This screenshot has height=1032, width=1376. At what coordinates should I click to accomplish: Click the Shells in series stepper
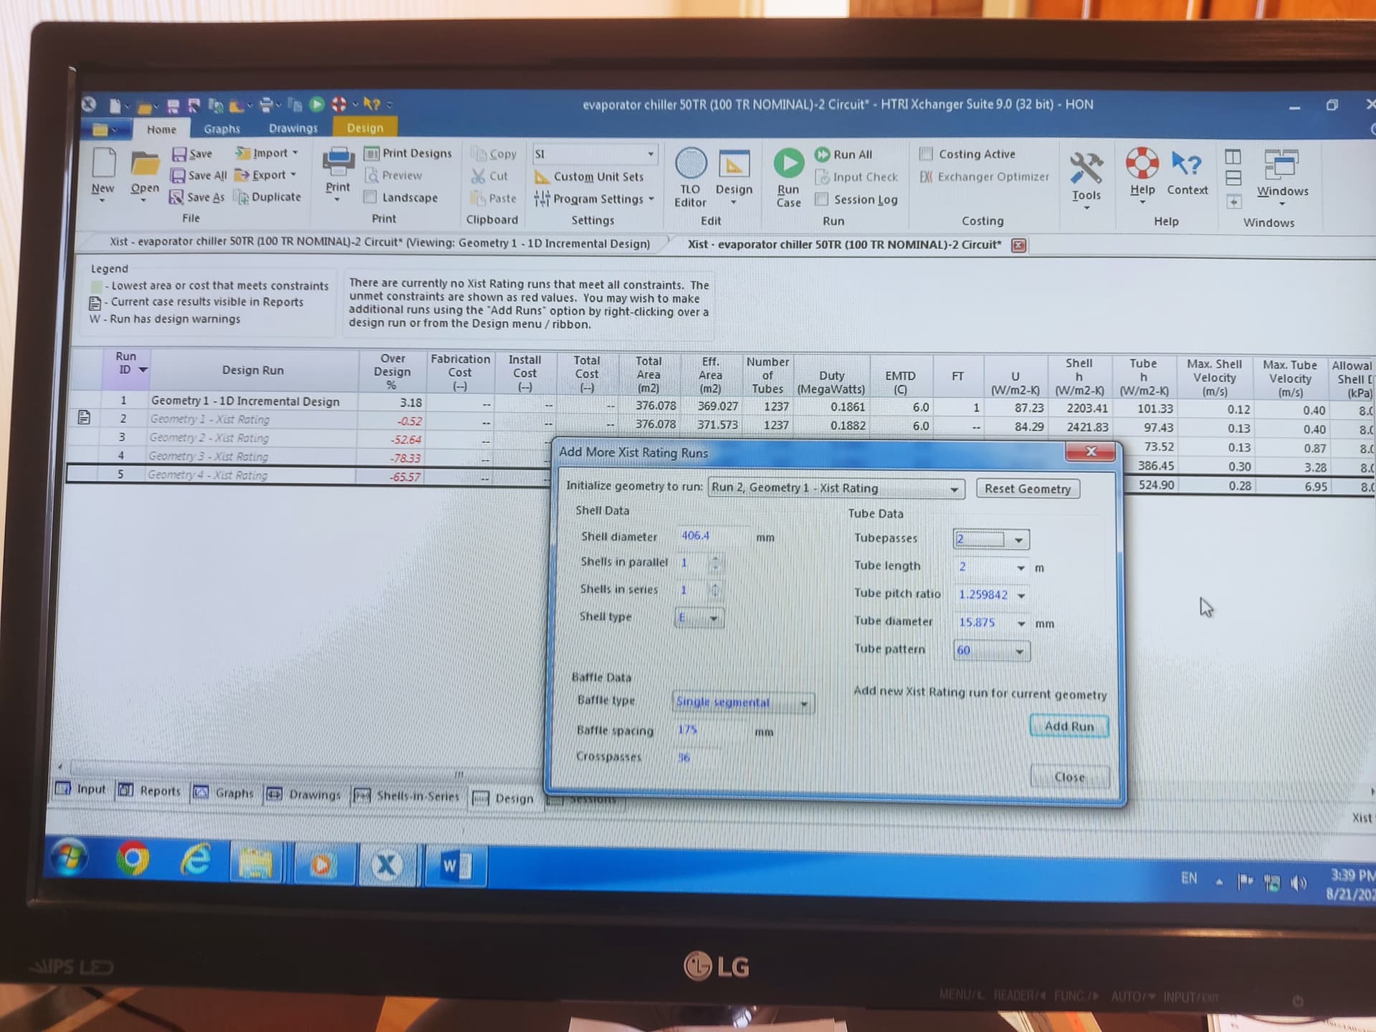714,591
